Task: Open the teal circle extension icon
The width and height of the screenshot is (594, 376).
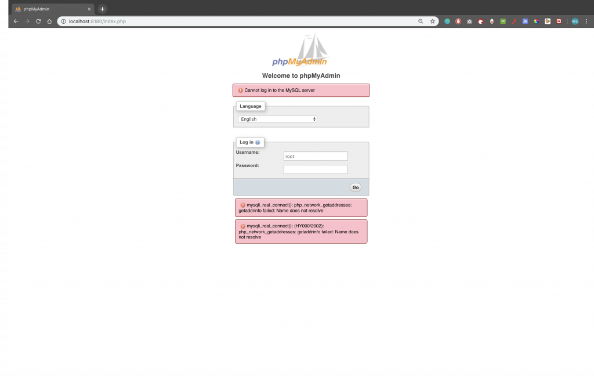Action: pos(447,21)
